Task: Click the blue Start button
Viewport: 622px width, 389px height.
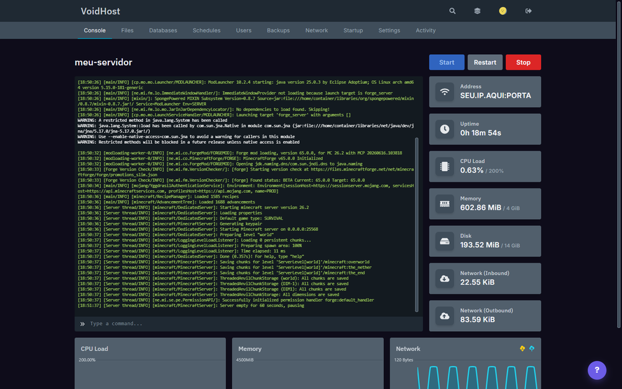Action: click(x=447, y=62)
